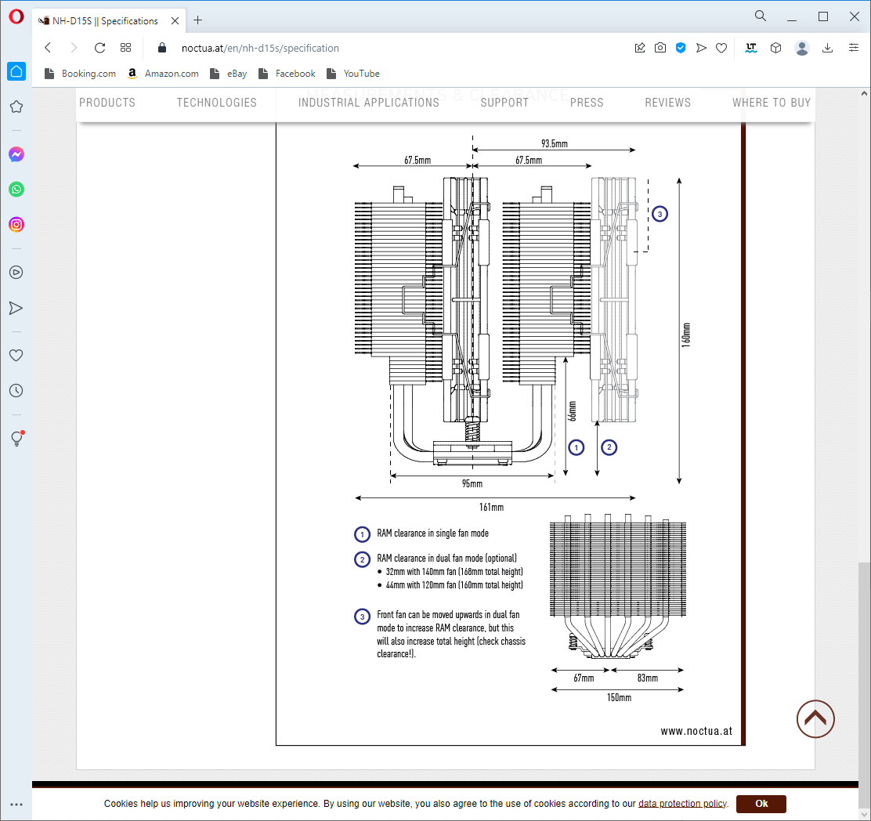Open the user profile account icon

(801, 48)
